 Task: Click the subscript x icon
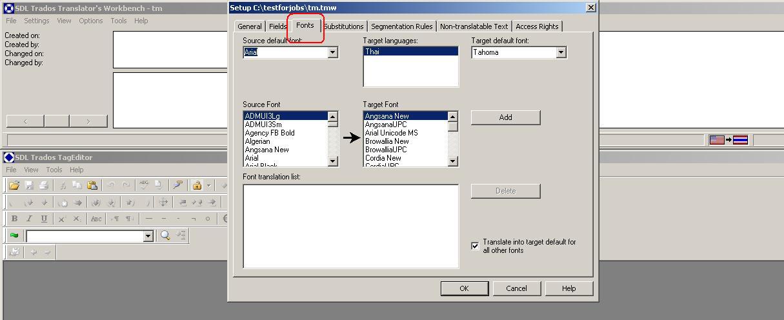[77, 219]
